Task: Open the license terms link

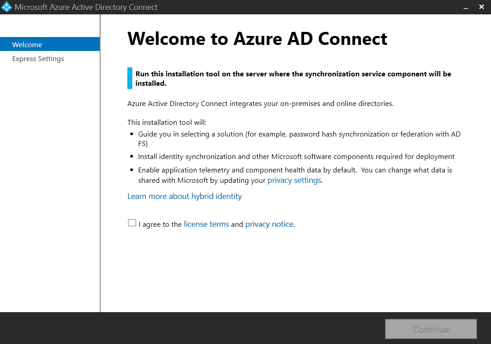Action: [x=206, y=224]
